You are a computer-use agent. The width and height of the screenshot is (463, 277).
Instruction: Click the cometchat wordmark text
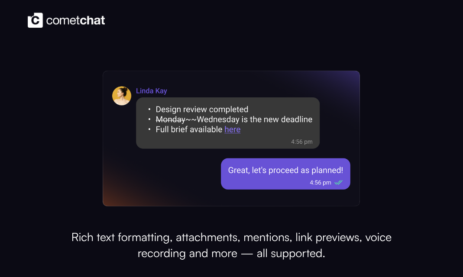[76, 20]
